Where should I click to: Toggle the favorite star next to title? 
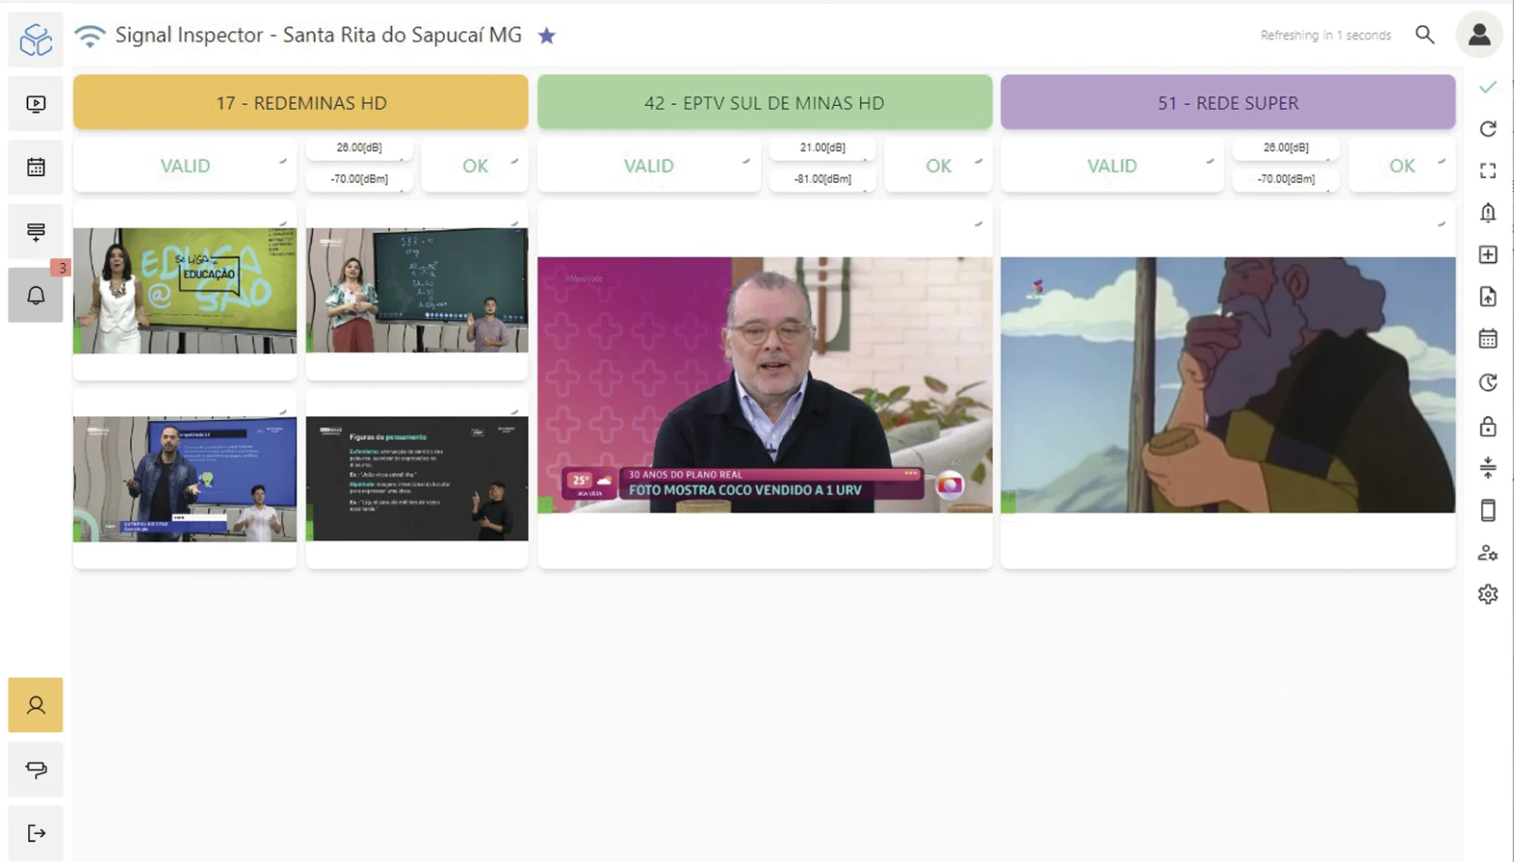pos(547,36)
